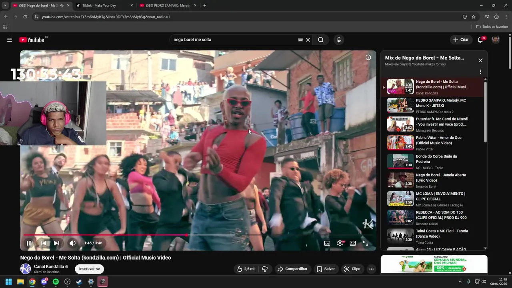Open the Windows Start menu
Image resolution: width=512 pixels, height=288 pixels.
point(8,282)
